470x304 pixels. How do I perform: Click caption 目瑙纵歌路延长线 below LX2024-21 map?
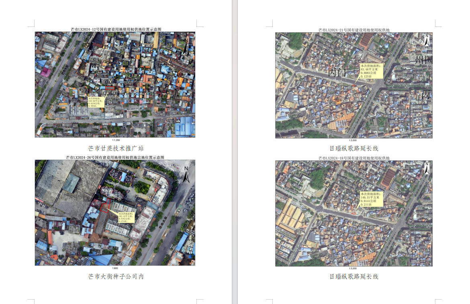coord(354,148)
